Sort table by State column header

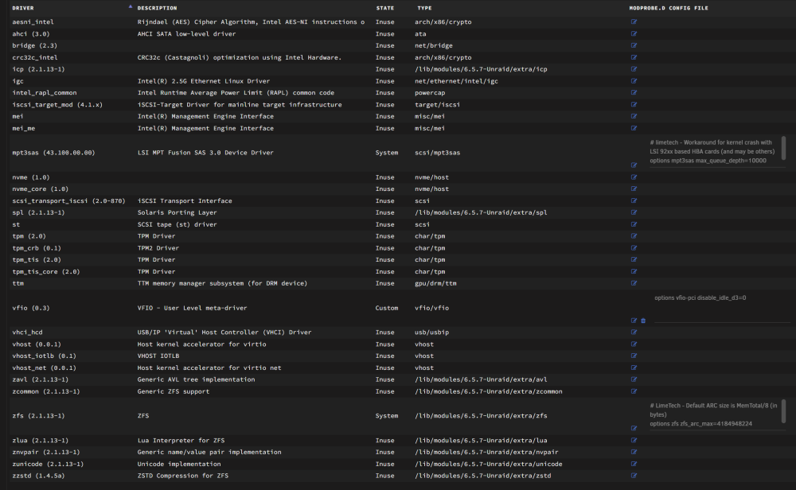coord(384,8)
